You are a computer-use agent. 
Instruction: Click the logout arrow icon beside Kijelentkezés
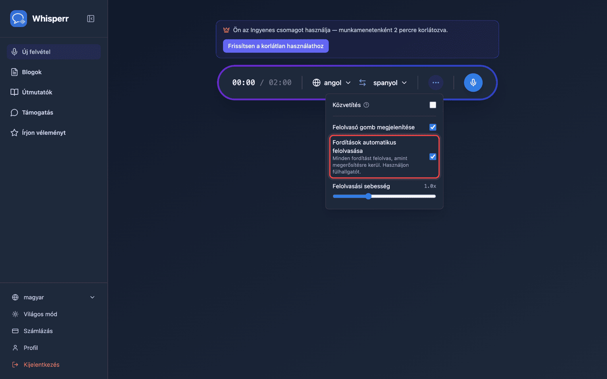coord(15,365)
